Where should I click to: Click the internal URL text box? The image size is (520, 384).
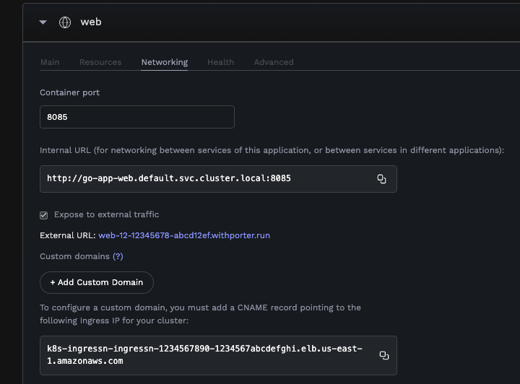(x=202, y=178)
